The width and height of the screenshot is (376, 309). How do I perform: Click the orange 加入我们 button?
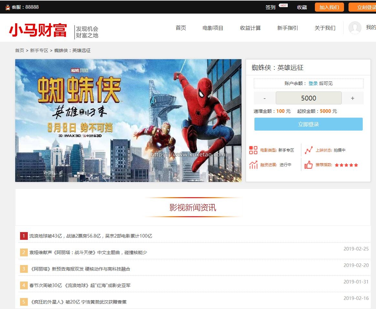pos(329,7)
